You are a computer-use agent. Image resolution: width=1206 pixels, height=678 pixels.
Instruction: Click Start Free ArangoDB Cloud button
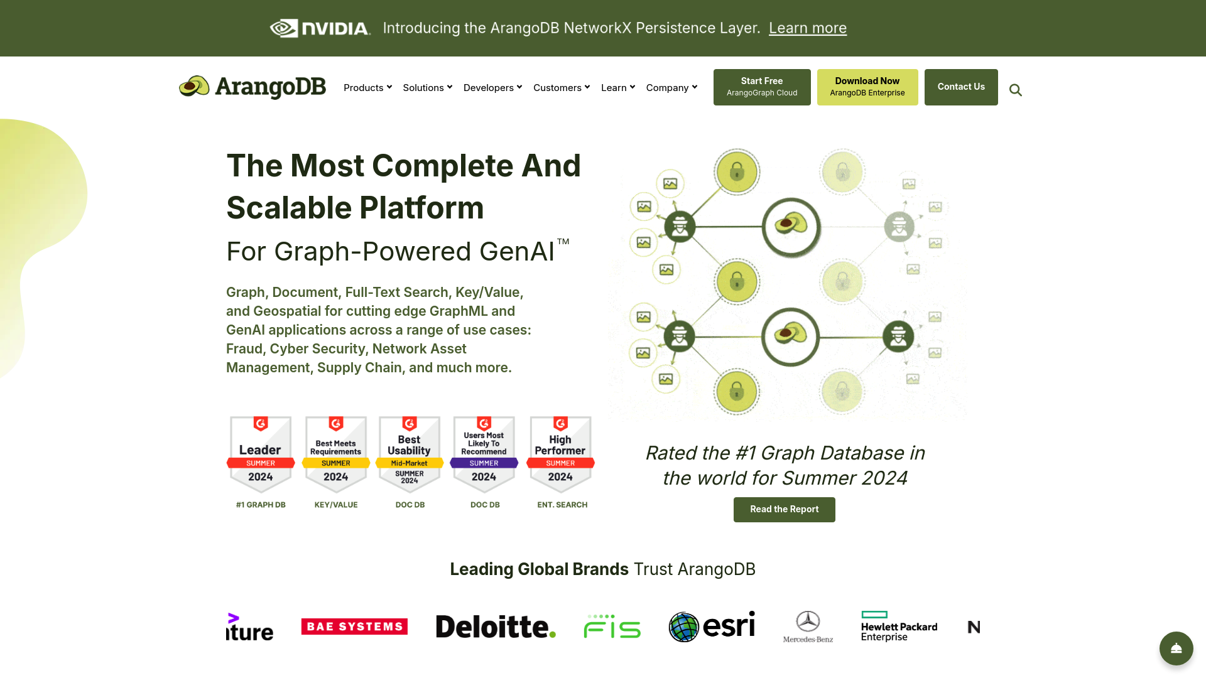point(762,87)
